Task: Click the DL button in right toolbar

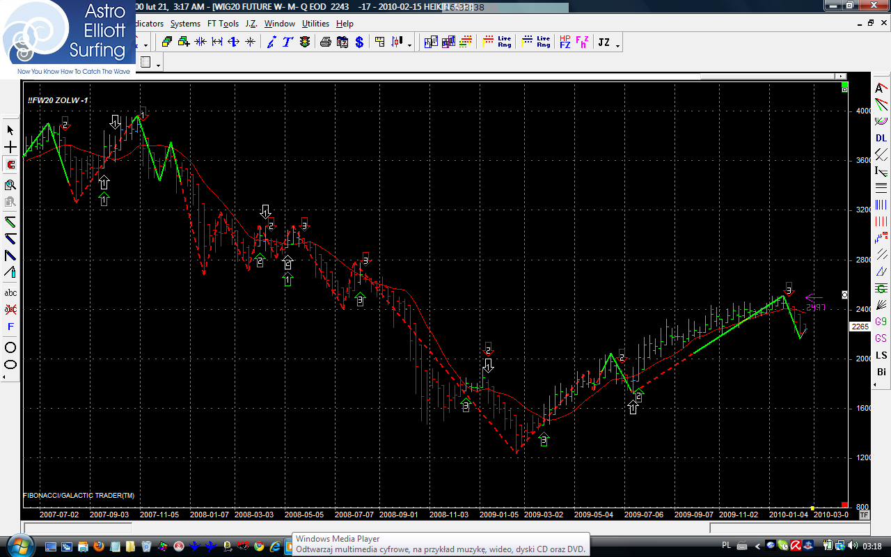Action: [881, 137]
